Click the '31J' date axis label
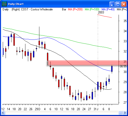 [96, 109]
